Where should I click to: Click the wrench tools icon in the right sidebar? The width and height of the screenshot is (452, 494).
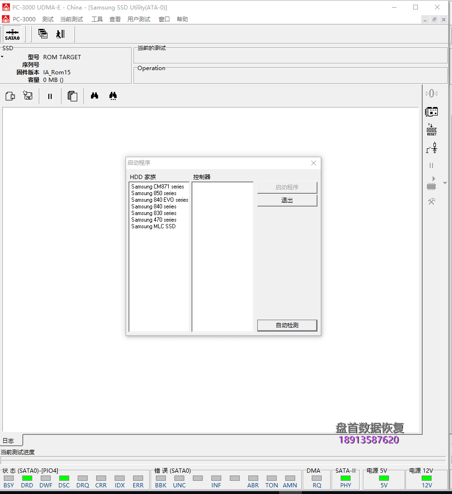(432, 201)
